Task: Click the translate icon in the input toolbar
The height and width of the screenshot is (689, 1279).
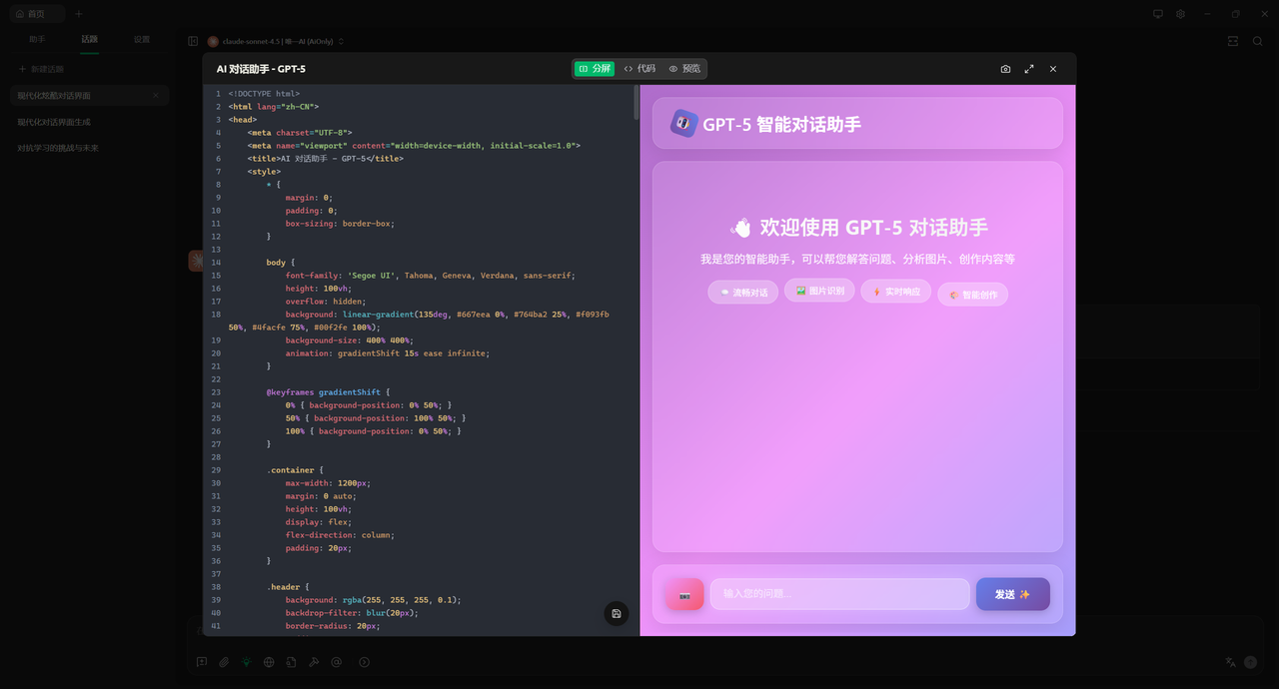Action: click(1231, 662)
